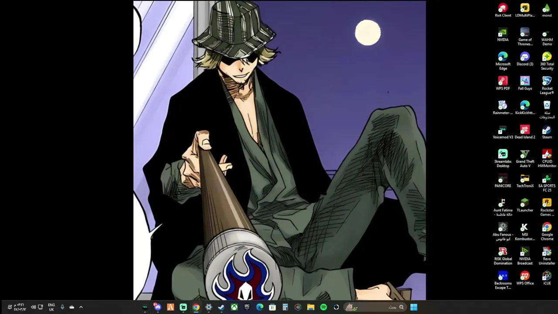Image resolution: width=558 pixels, height=314 pixels.
Task: Open Edge from the taskbar
Action: point(260,307)
